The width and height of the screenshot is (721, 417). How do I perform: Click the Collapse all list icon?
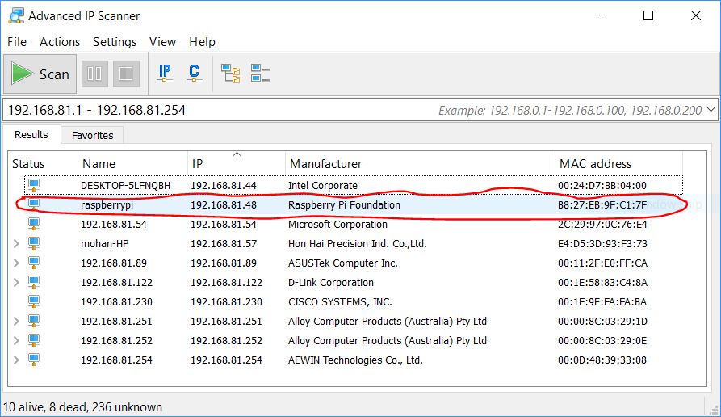[260, 74]
